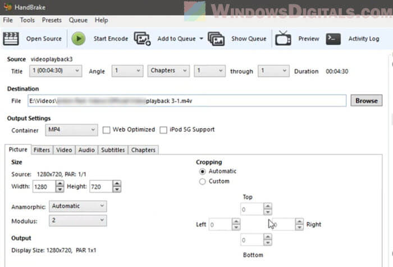Increase the Bottom crop value
The width and height of the screenshot is (393, 267).
pyautogui.click(x=268, y=237)
